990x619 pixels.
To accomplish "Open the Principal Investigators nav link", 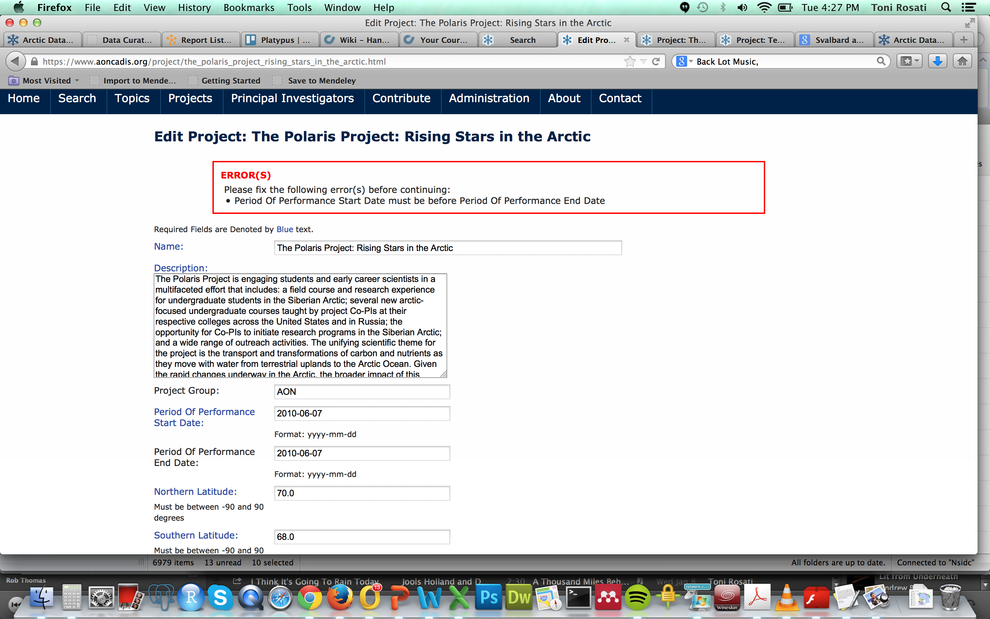I will (x=292, y=98).
